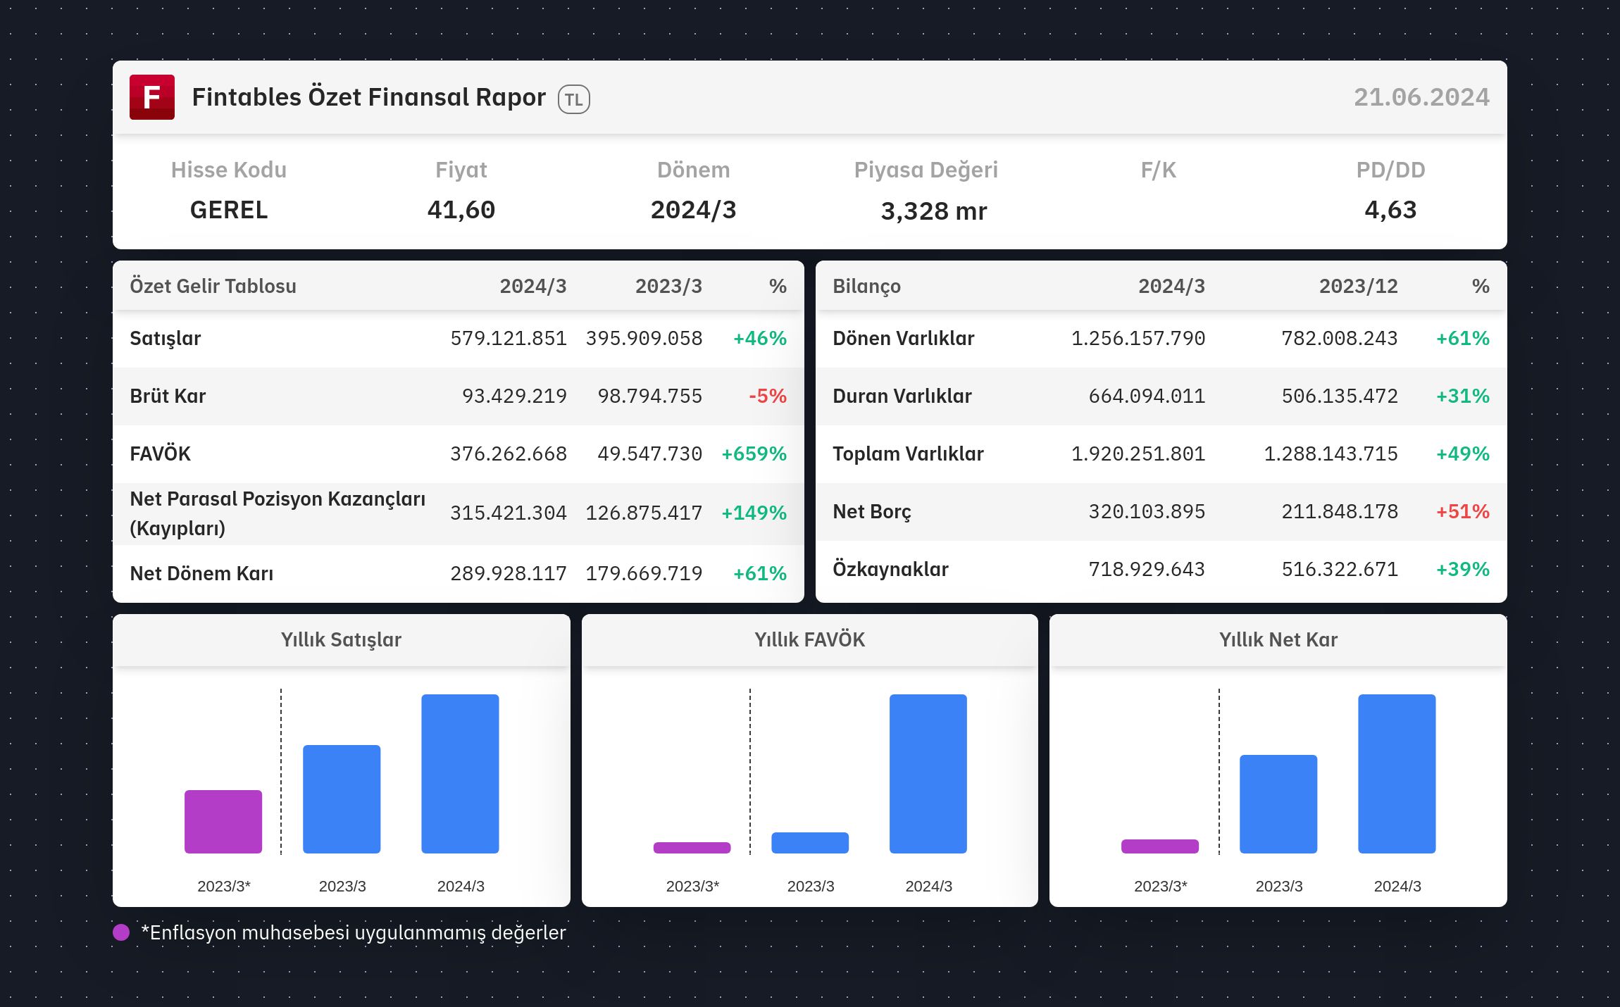Select the Net Borç +51% value
1620x1007 pixels.
(x=1462, y=511)
